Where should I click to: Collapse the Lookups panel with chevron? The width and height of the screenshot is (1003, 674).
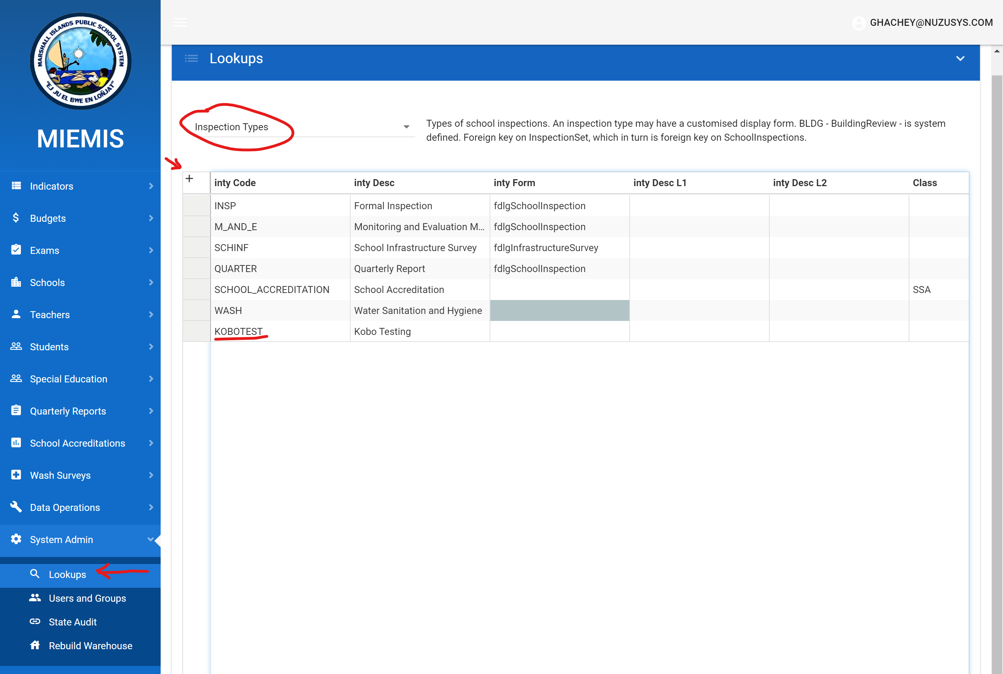tap(960, 58)
